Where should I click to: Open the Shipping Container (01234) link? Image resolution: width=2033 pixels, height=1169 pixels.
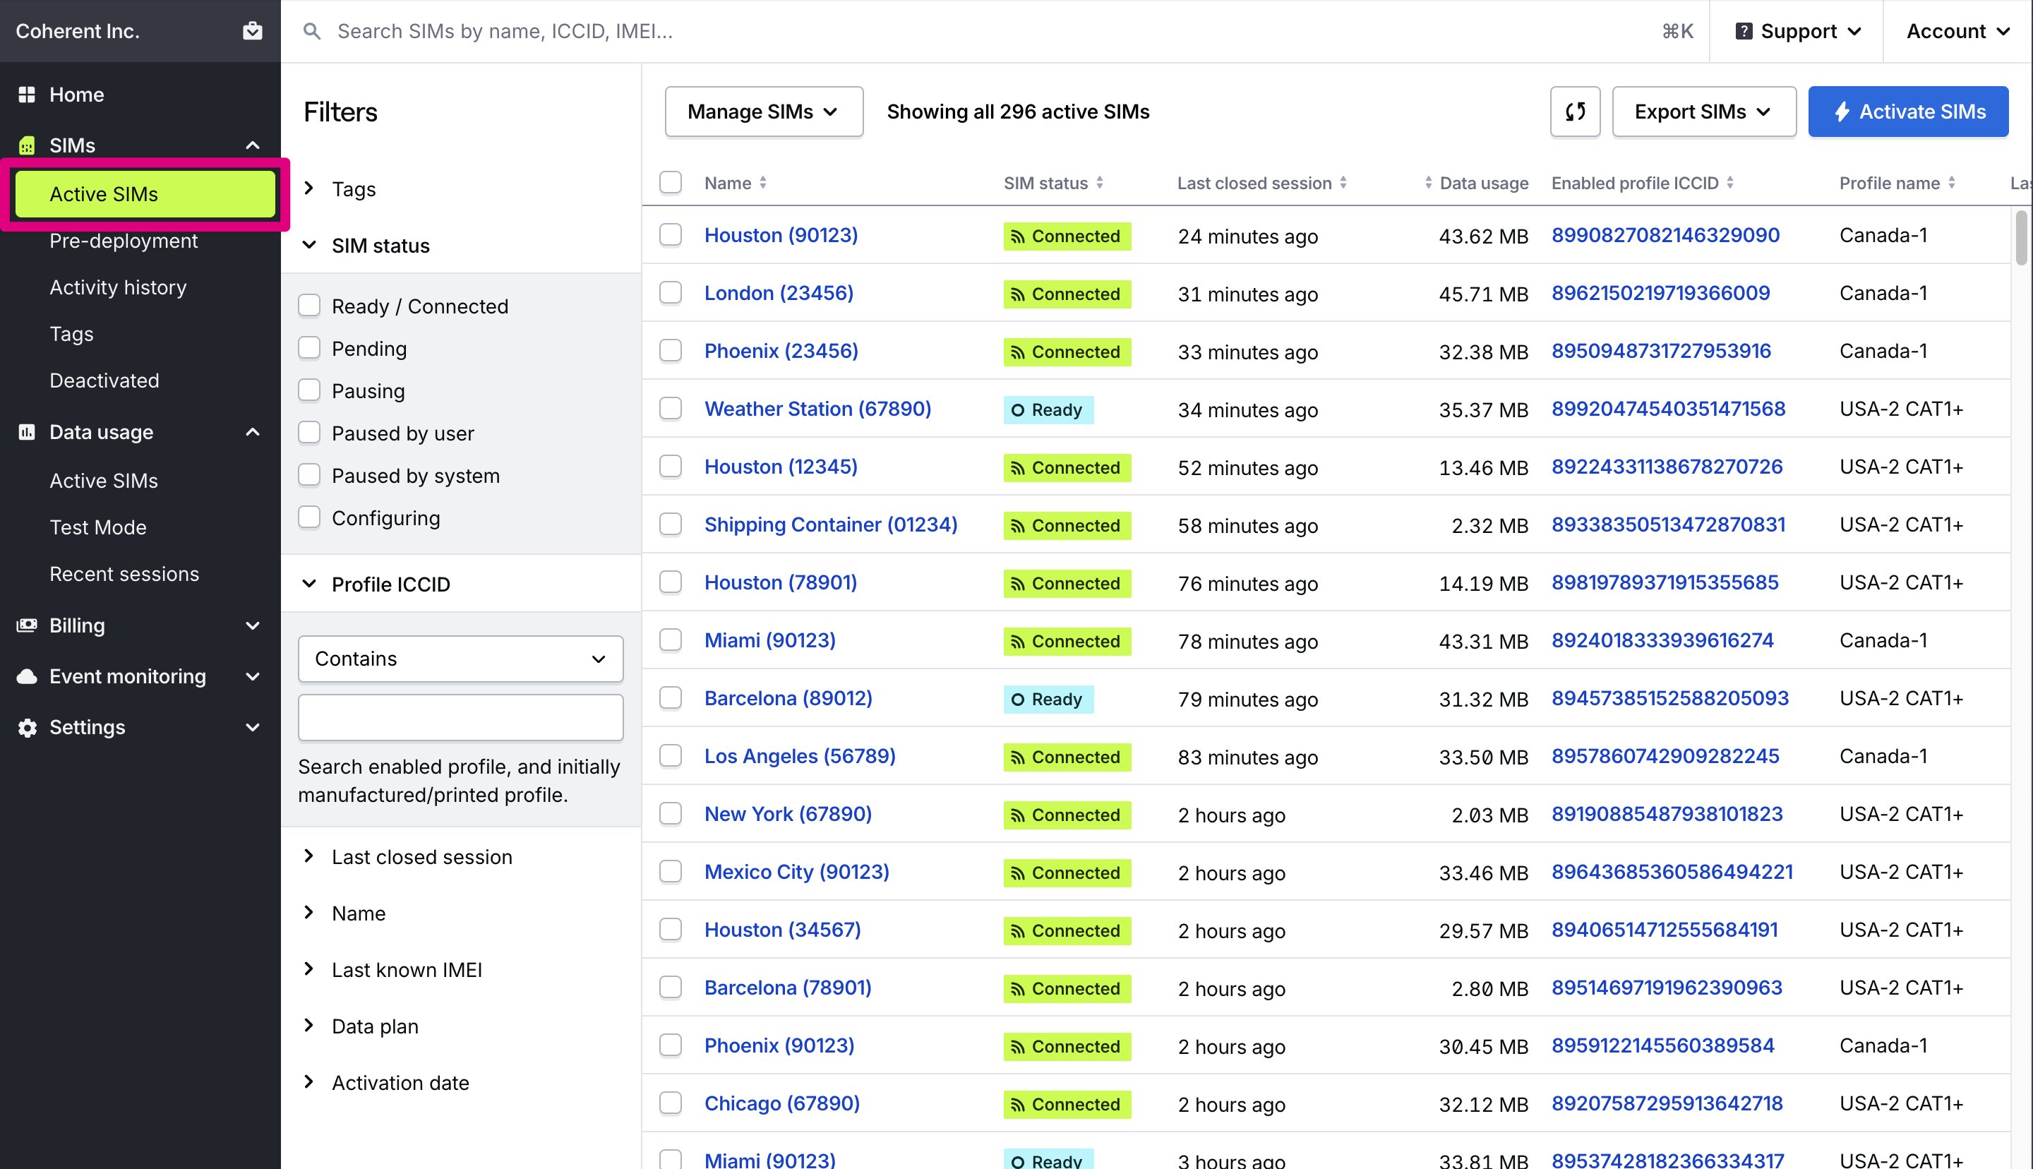coord(831,524)
